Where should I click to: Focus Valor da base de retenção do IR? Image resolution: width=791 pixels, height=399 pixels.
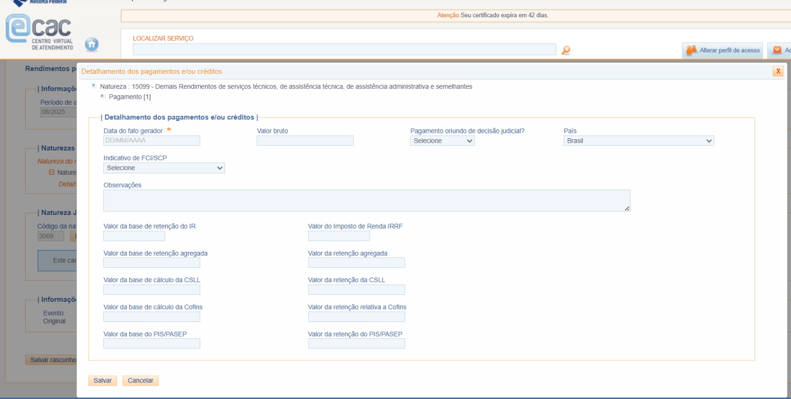click(x=134, y=236)
